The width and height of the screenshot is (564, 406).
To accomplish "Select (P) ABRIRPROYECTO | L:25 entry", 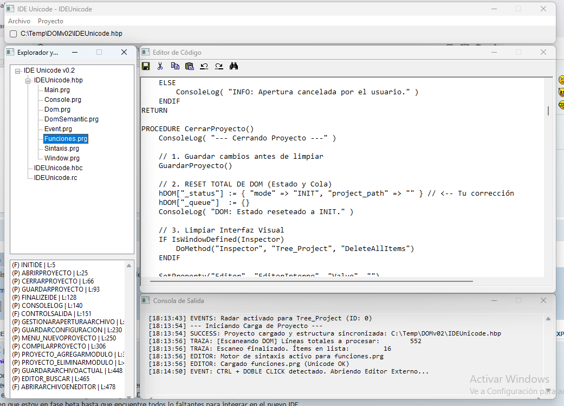I will coord(50,273).
